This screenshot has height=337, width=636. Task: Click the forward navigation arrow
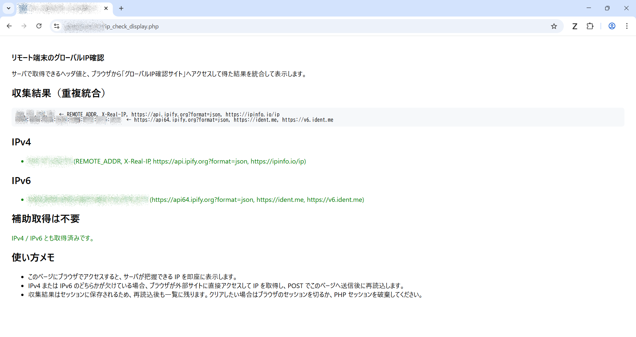pos(24,26)
